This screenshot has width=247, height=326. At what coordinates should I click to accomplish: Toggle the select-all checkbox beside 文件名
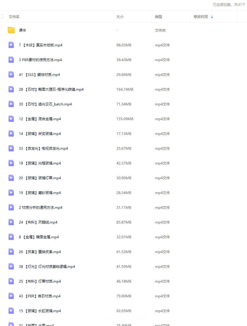point(1,17)
